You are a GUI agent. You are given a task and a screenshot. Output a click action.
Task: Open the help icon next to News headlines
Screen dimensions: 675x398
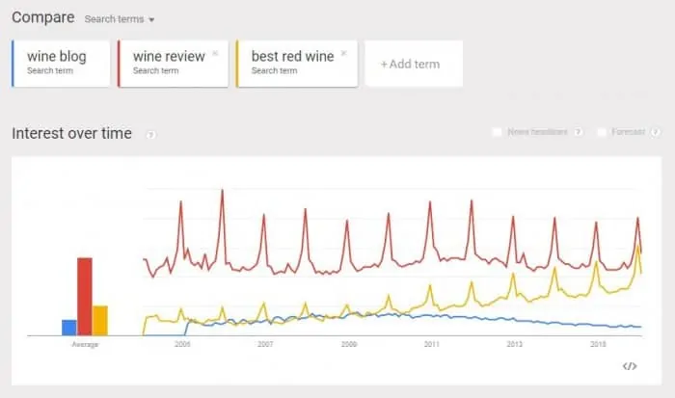tap(579, 132)
